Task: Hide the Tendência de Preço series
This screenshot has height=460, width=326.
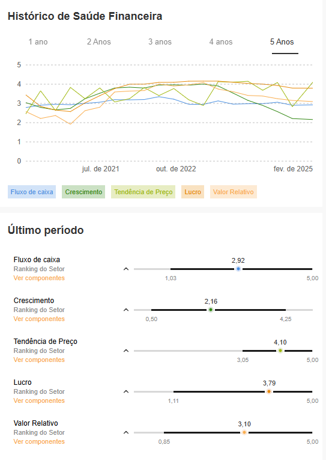Action: click(x=143, y=192)
